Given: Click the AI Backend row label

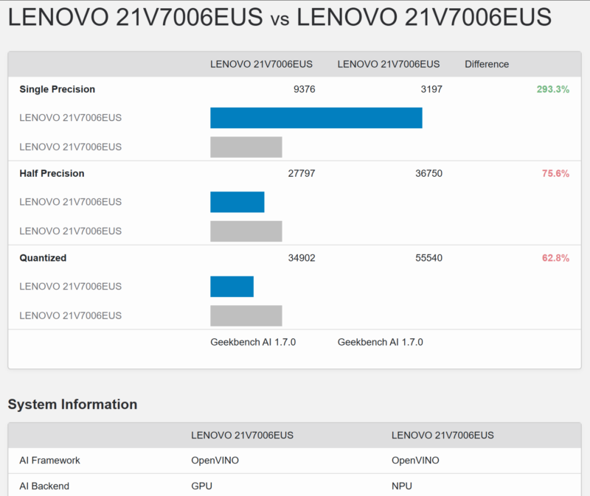Looking at the screenshot, I should point(44,486).
